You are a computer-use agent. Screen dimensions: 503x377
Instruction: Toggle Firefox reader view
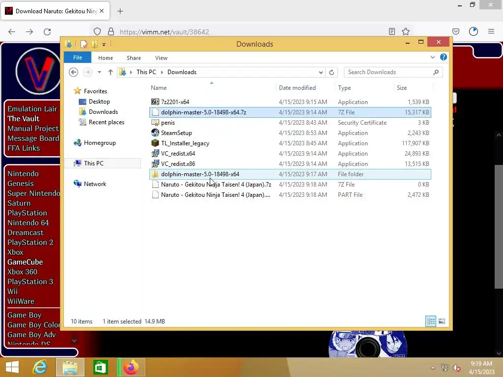[x=391, y=31]
